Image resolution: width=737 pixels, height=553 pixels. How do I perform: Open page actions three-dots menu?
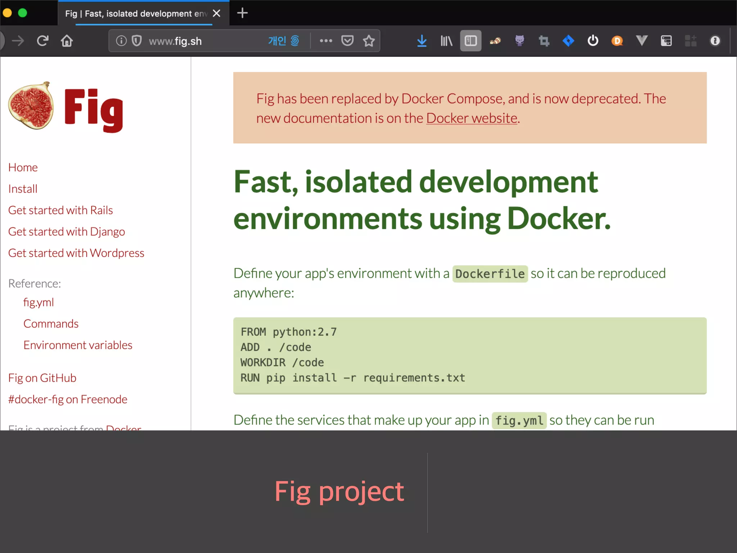[x=326, y=41]
